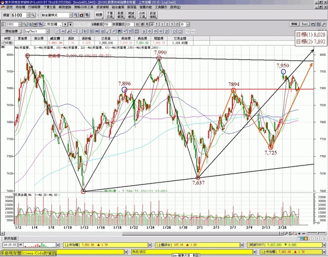Click the magnifier icon next to 1001 field

[25, 25]
